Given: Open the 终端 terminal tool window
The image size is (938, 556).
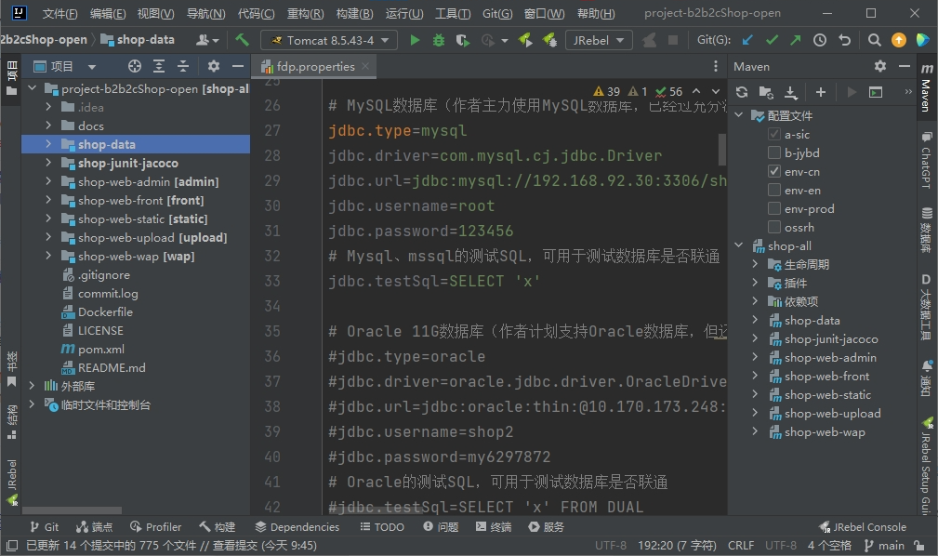Looking at the screenshot, I should tap(494, 526).
